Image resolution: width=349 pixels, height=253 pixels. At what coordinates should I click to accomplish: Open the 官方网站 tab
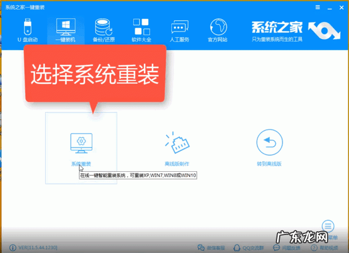[x=218, y=30]
